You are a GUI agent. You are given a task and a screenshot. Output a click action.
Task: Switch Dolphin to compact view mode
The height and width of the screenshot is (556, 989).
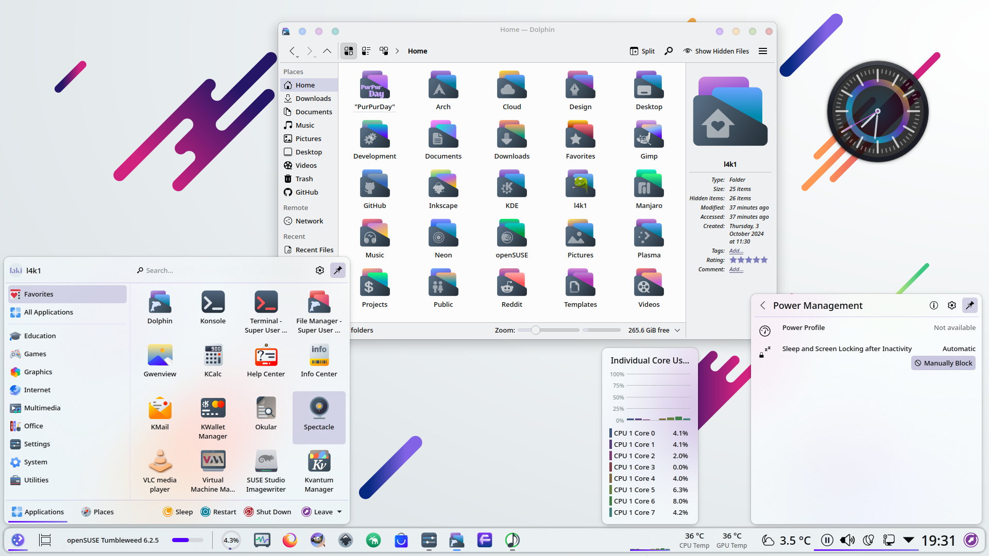[x=366, y=51]
